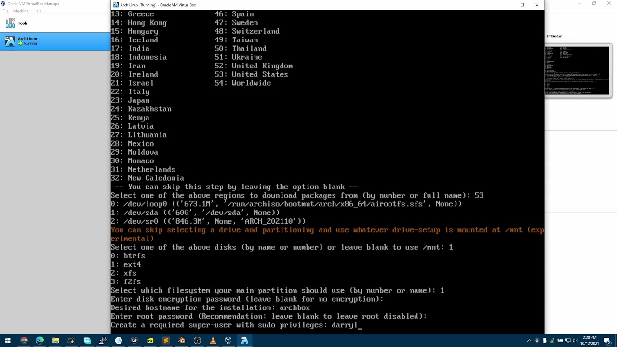Screen dimensions: 617x347
Task: Click the Arch Linux VM preview thumbnail
Action: click(578, 71)
